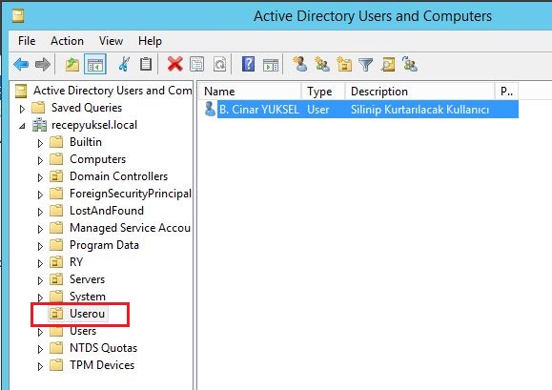Click the Find objects toolbar icon
552x390 pixels.
[388, 65]
